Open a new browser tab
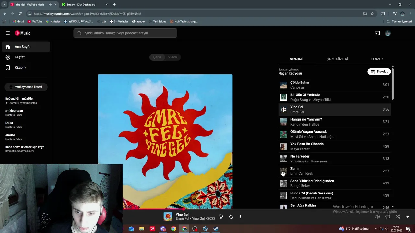415x233 pixels. 114,5
